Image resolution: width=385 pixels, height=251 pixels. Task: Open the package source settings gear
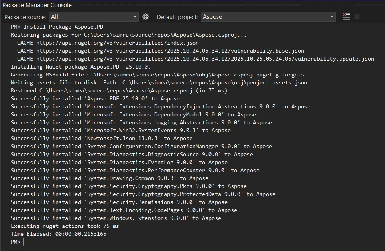[x=145, y=16]
